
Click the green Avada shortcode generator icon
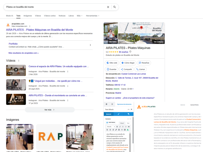click(x=128, y=130)
